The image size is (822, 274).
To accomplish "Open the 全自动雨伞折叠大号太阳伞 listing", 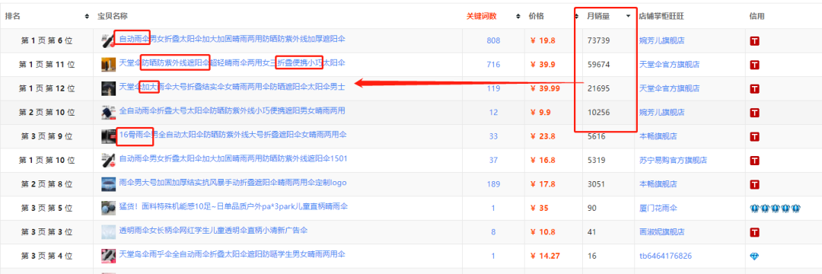I will pos(232,110).
